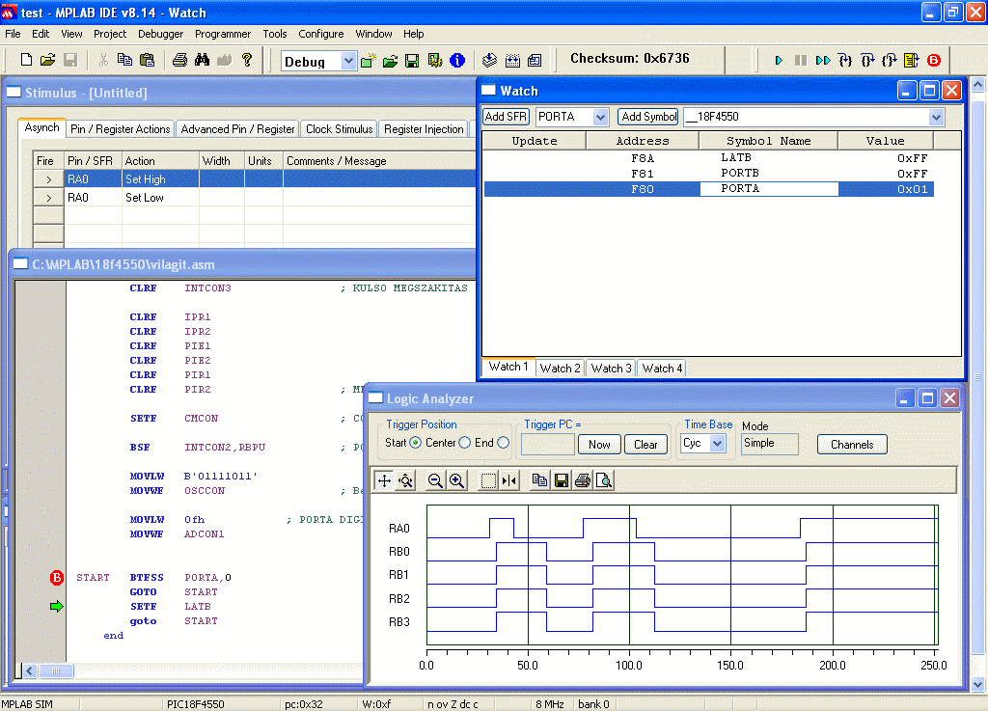Screen dimensions: 988x711
Task: Click the Animate double-arrow icon
Action: click(822, 60)
